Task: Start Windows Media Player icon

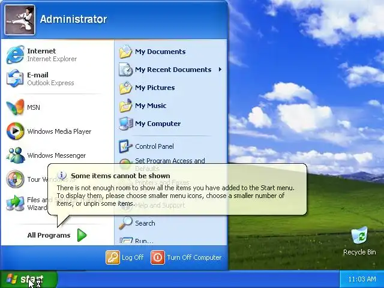Action: tap(15, 131)
